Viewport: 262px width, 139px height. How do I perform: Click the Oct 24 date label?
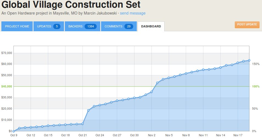tap(100, 135)
